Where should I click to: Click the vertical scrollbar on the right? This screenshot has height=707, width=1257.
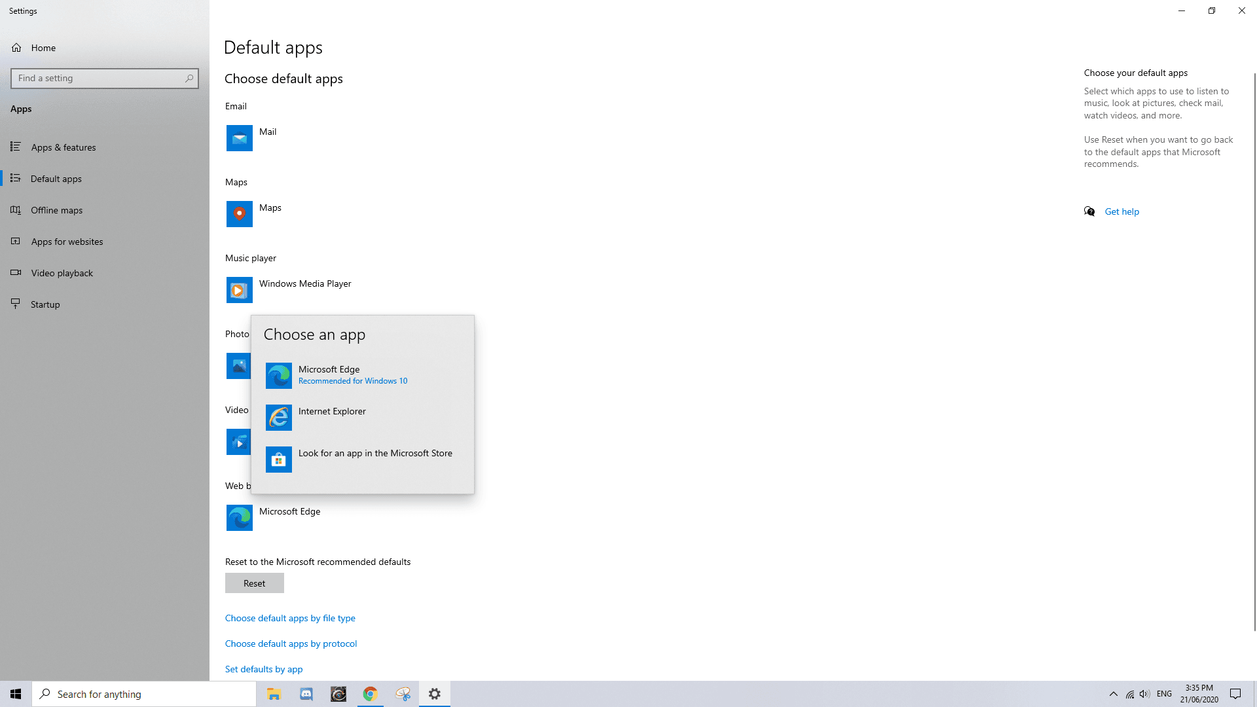pyautogui.click(x=1254, y=353)
